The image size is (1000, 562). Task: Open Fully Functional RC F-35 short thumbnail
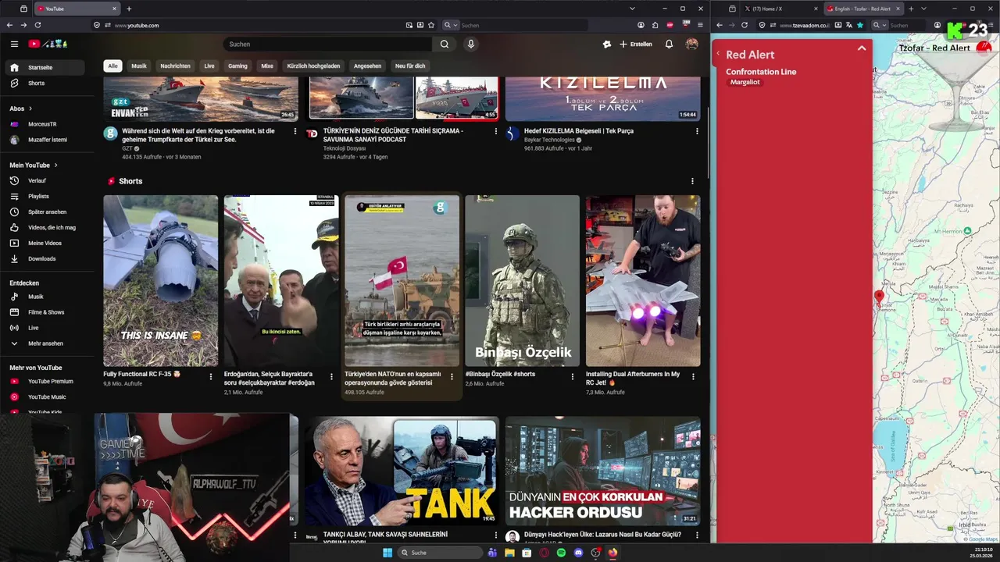[161, 281]
